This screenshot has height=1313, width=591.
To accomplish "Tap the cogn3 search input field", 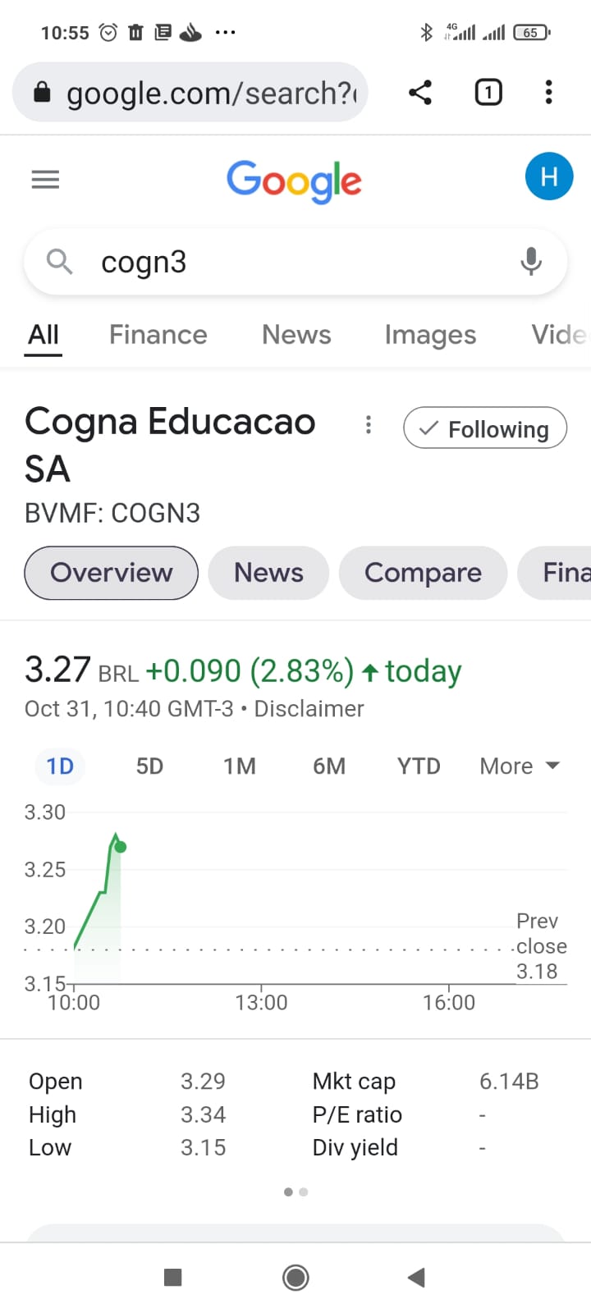I will pos(295,263).
